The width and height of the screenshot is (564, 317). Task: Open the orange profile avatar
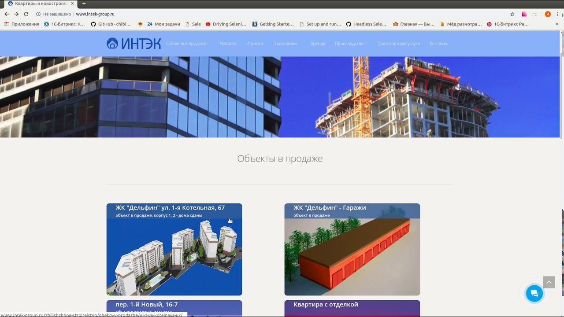548,14
